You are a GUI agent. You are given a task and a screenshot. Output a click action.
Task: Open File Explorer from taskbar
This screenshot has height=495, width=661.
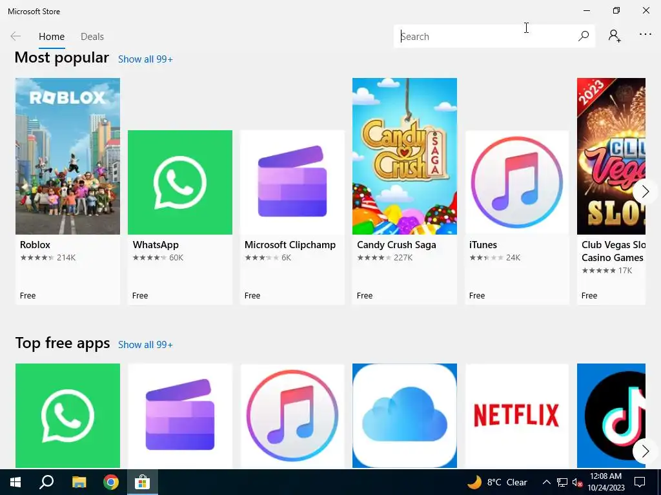(79, 482)
